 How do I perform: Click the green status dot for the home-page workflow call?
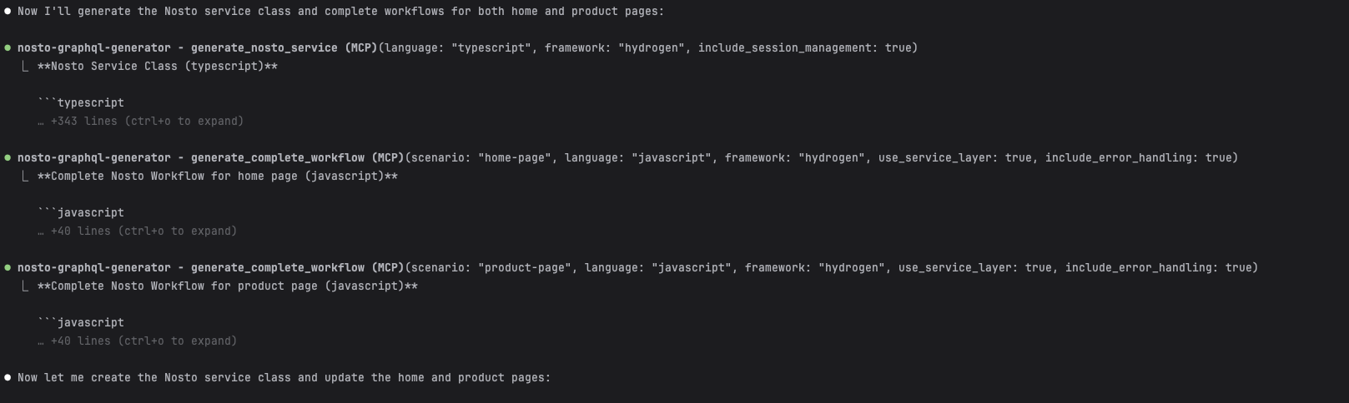[x=8, y=158]
